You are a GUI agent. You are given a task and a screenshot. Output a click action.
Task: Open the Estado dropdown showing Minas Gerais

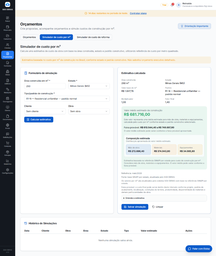[89, 86]
